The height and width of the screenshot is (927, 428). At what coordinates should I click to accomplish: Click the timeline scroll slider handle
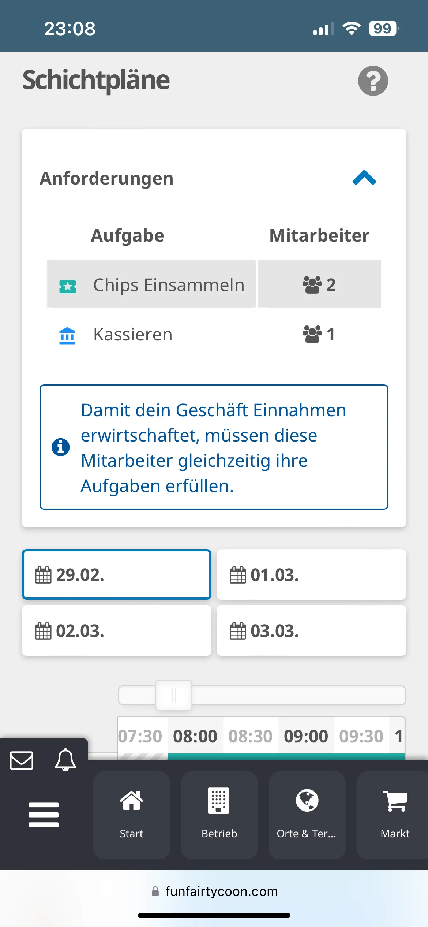coord(174,695)
